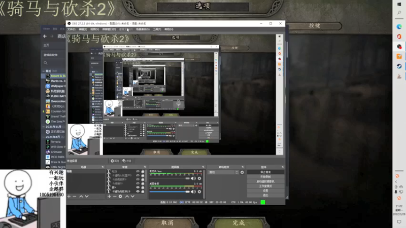Image resolution: width=406 pixels, height=228 pixels.
Task: Open OBS 工具(T) menu
Action: pos(157,29)
